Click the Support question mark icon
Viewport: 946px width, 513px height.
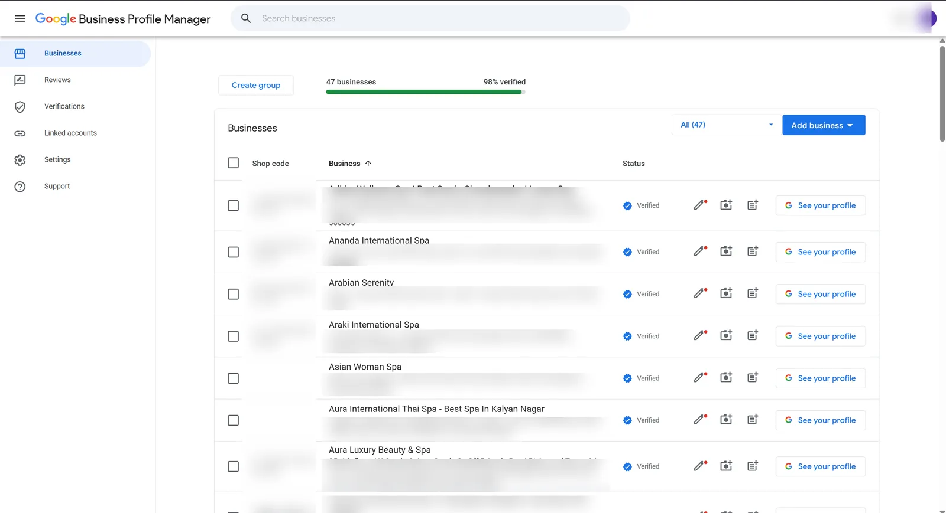[20, 187]
